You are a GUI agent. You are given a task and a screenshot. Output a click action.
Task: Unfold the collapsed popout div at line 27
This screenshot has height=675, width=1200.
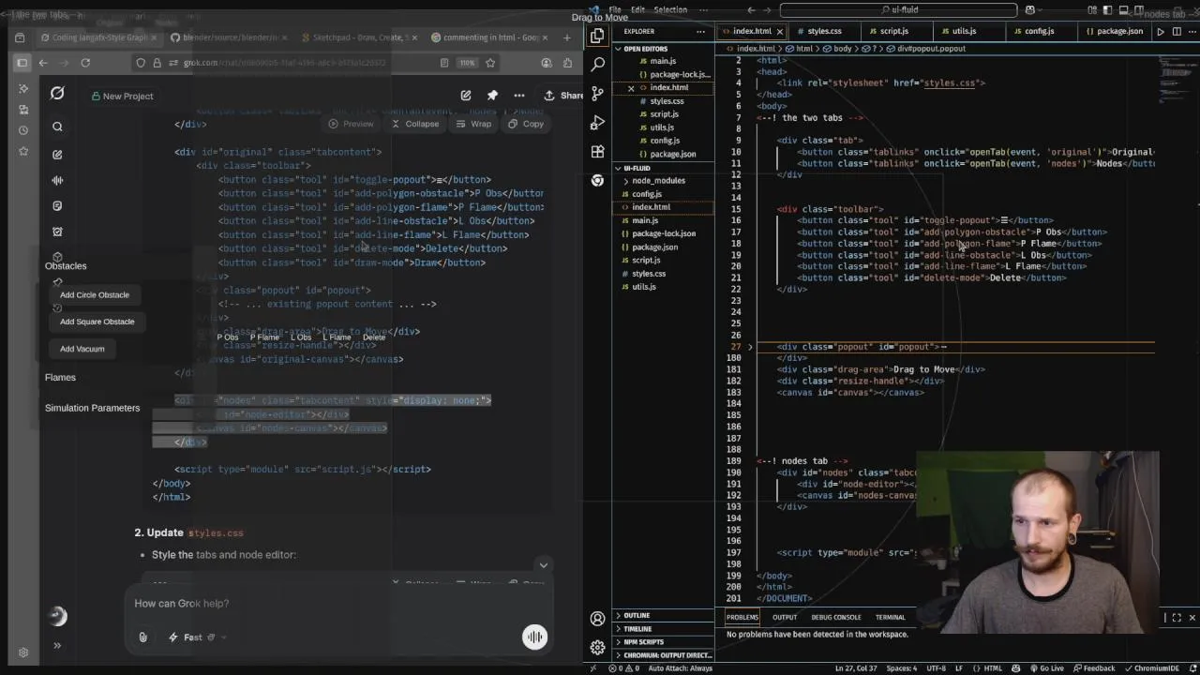(749, 347)
